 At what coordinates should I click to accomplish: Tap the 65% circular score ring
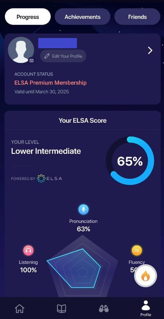pyautogui.click(x=130, y=161)
